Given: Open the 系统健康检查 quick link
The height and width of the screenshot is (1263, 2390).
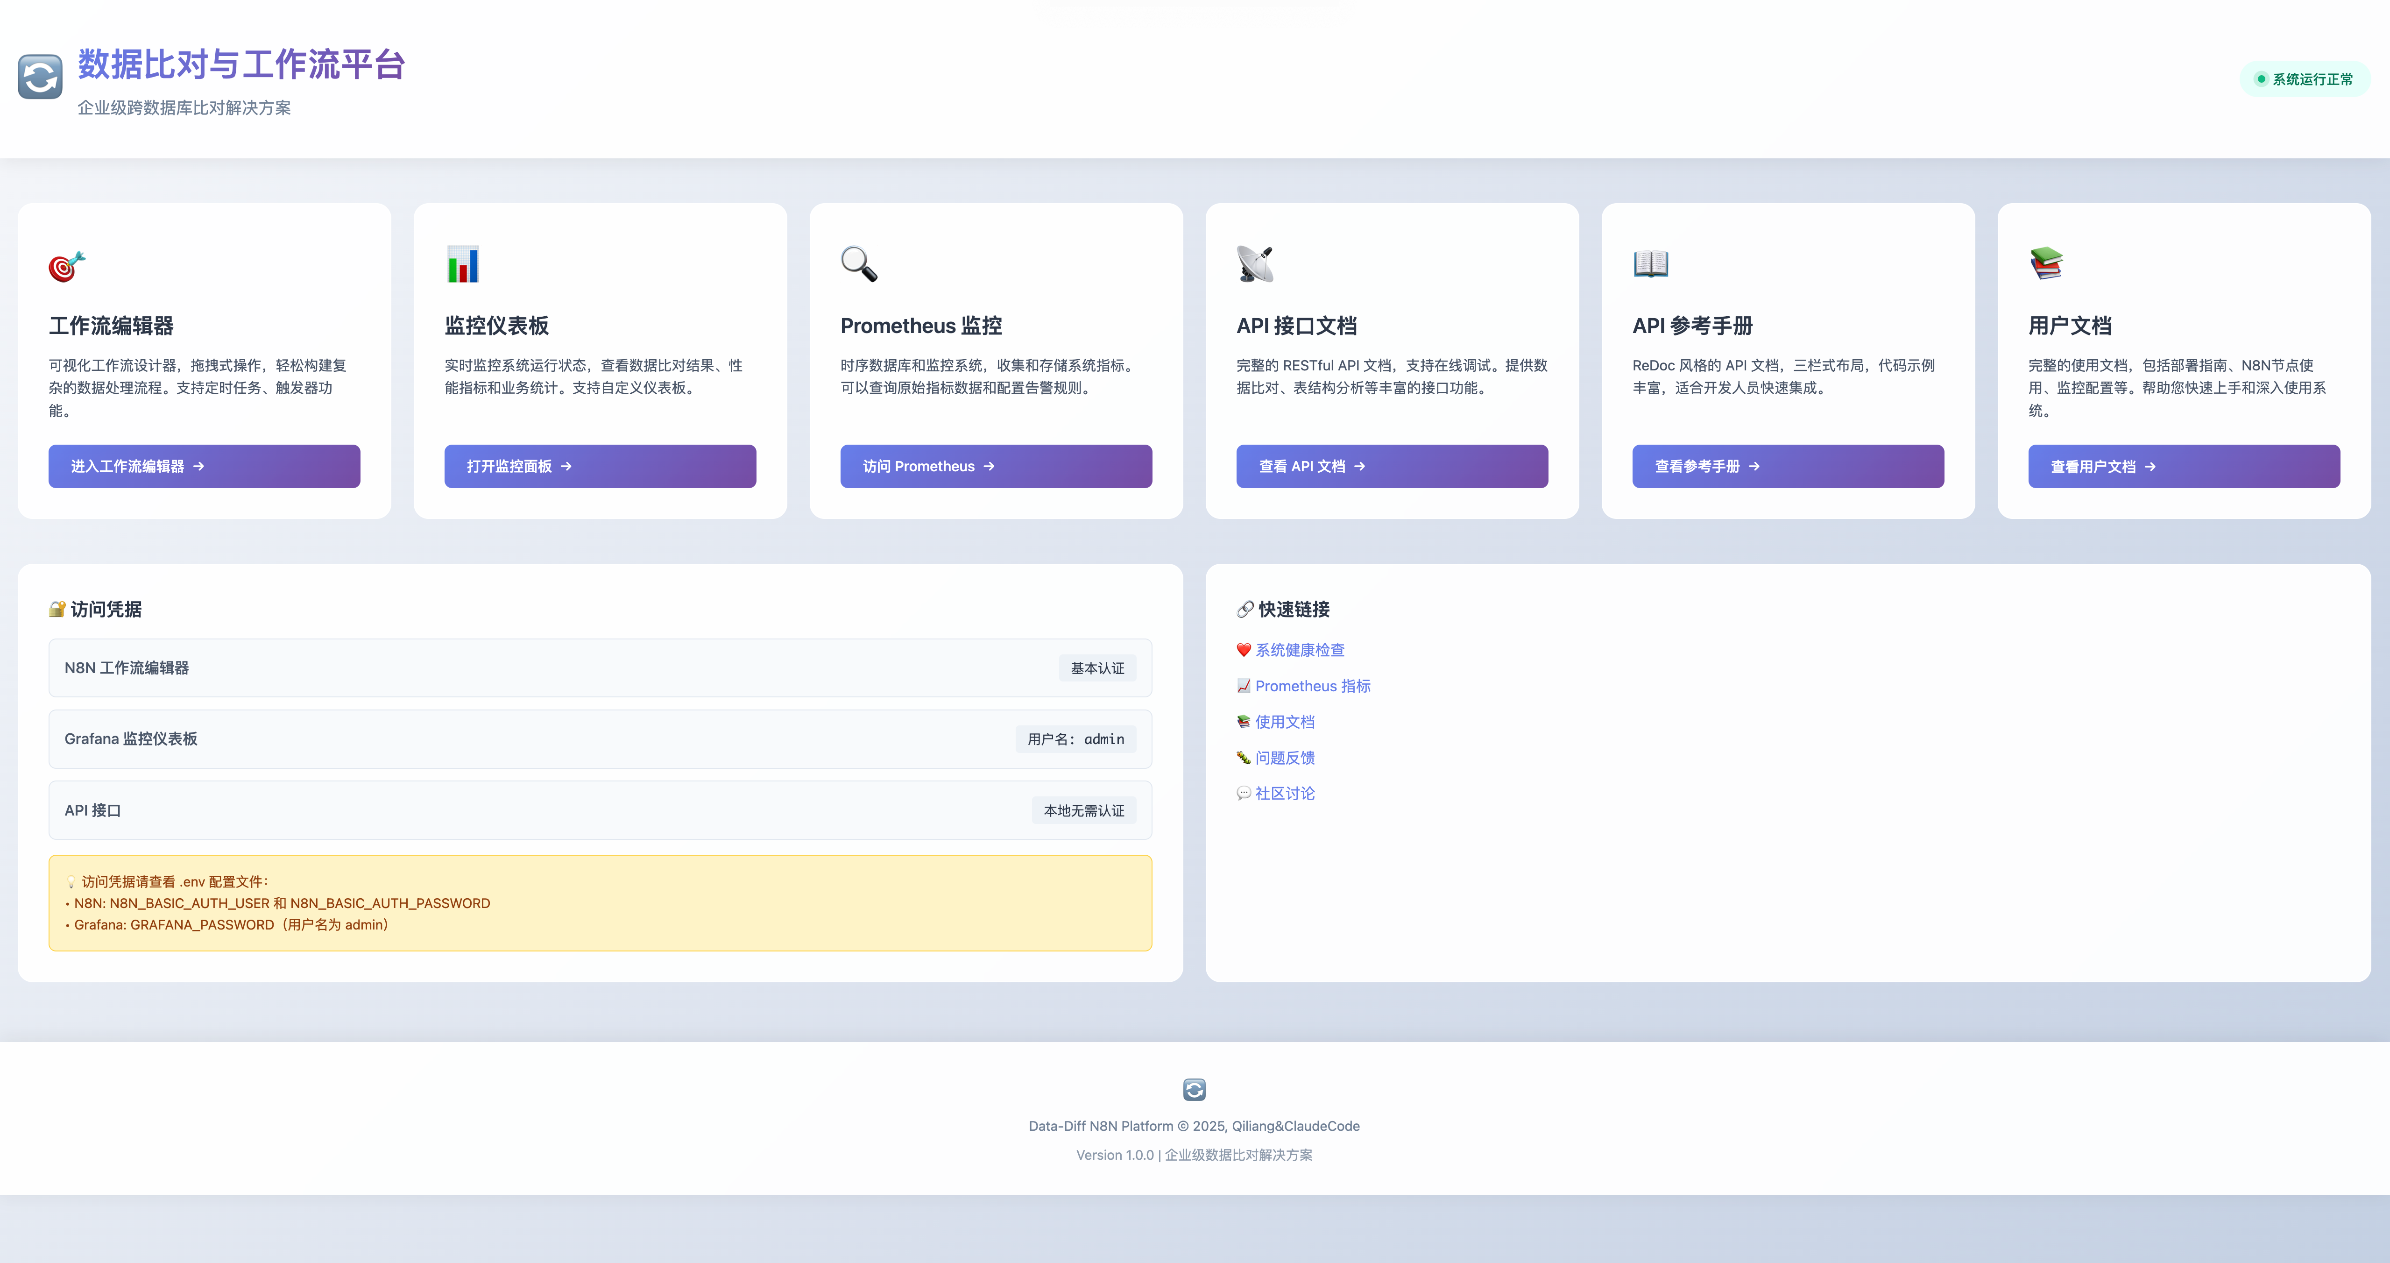Looking at the screenshot, I should pyautogui.click(x=1300, y=651).
